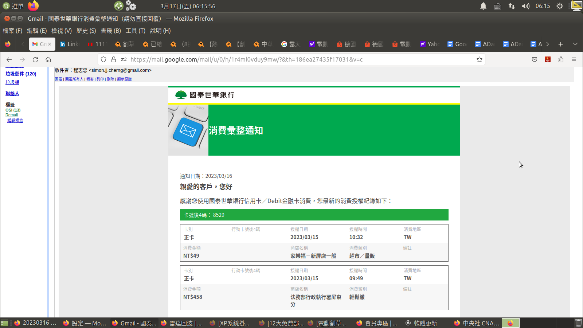Open the 檔案 (F) menu
Viewport: 583px width, 328px height.
pyautogui.click(x=12, y=31)
